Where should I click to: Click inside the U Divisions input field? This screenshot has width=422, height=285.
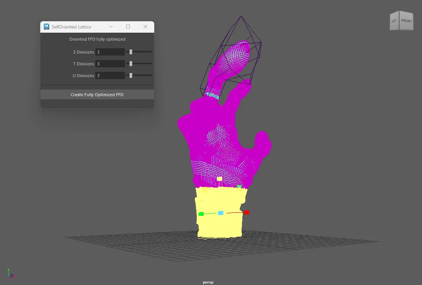tap(110, 75)
